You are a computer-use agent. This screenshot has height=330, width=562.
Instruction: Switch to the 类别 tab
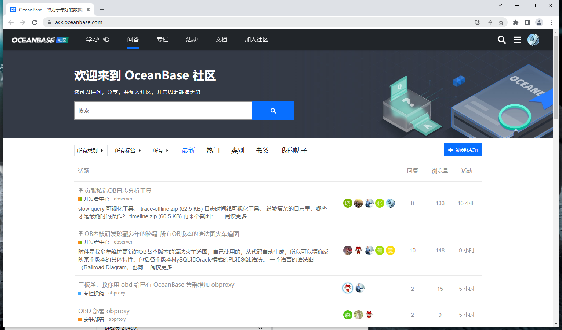pyautogui.click(x=238, y=151)
